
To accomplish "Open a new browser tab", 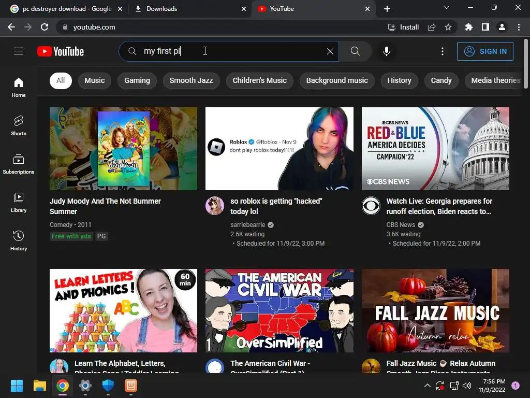I will 387,9.
